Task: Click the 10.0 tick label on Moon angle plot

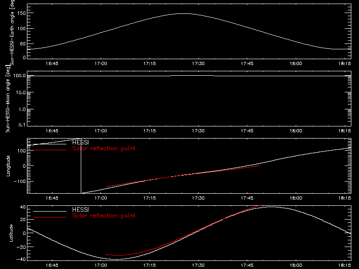Action: 21,93
